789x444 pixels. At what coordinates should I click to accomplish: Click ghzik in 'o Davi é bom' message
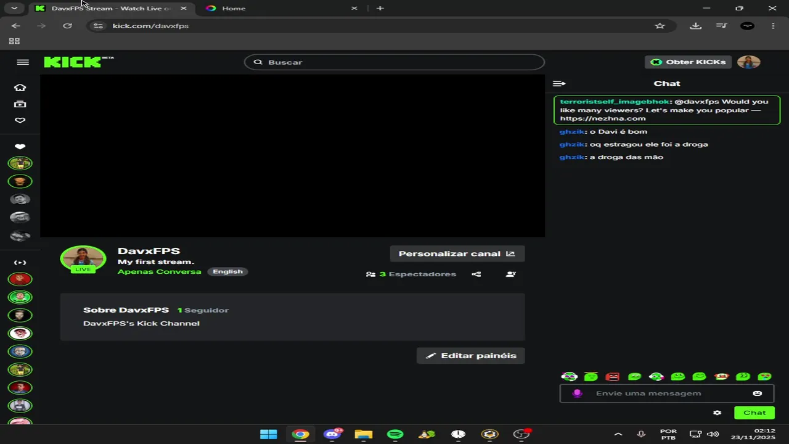point(571,131)
